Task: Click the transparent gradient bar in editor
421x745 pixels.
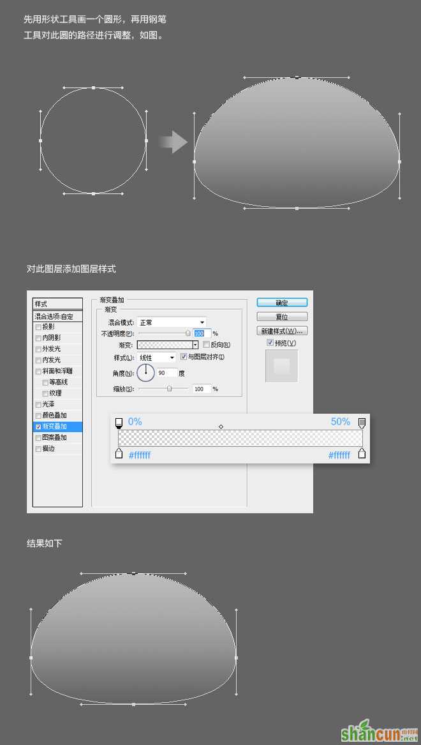Action: (x=240, y=438)
